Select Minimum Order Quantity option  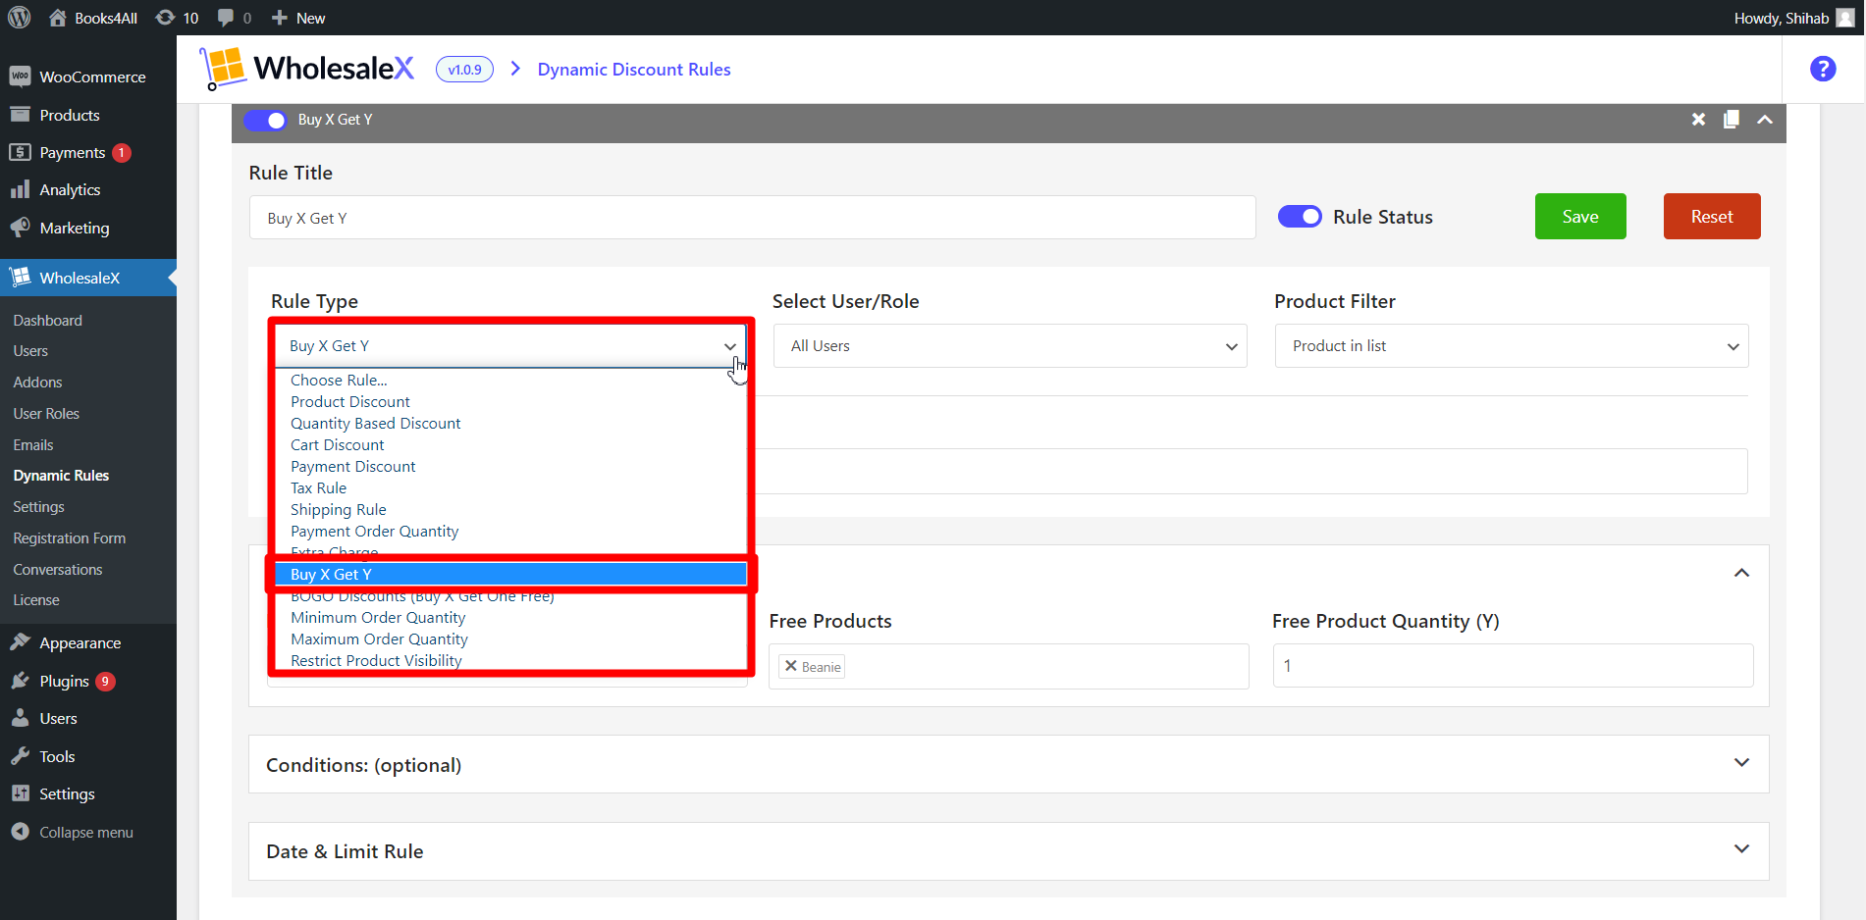378,617
